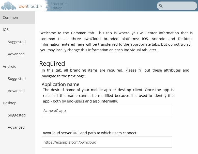
Task: Click the Required section heading
Action: click(x=52, y=64)
